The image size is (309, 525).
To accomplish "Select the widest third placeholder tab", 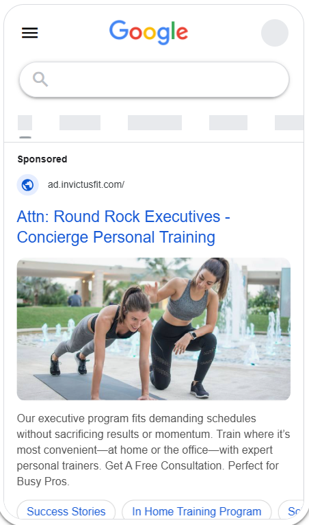I will 154,123.
